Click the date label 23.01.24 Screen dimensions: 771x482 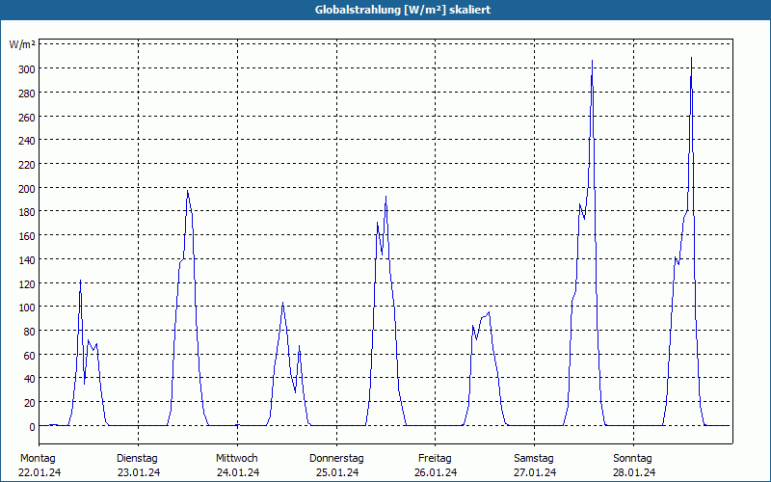pos(139,472)
